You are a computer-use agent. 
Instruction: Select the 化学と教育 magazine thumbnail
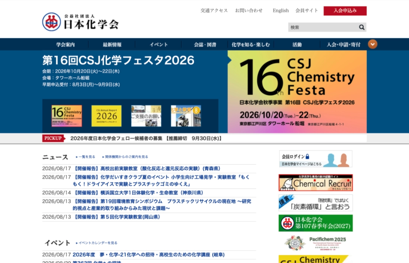tap(186, 116)
